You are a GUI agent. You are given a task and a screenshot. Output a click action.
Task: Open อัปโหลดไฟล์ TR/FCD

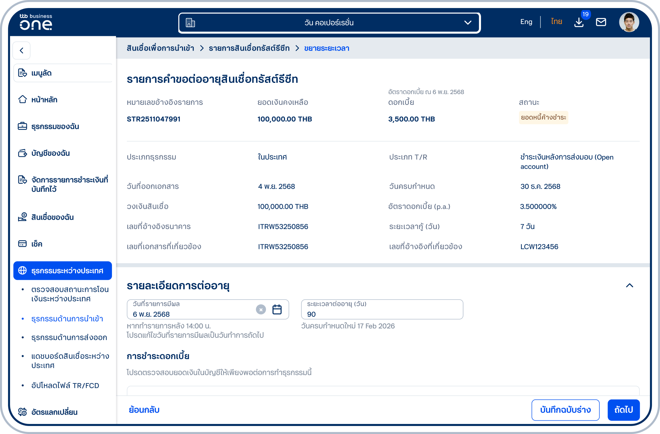(x=65, y=385)
